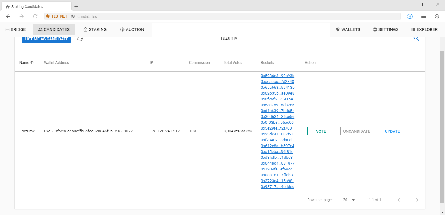Click the previous page chevron
This screenshot has width=445, height=215.
399,200
